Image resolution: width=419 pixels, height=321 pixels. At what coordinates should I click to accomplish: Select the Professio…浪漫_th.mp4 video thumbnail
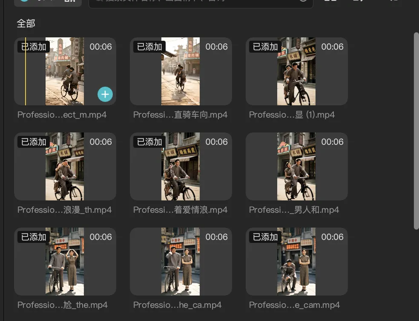65,166
